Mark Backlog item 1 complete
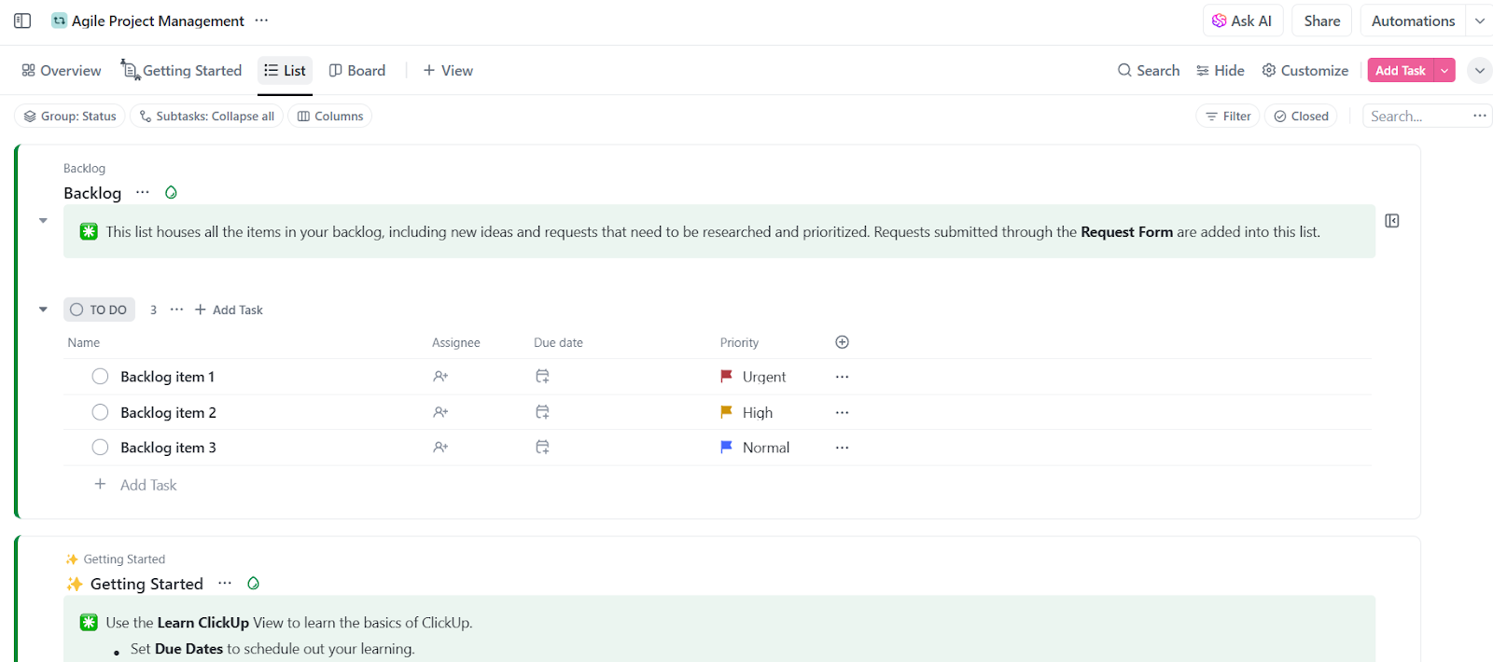1493x662 pixels. point(100,377)
